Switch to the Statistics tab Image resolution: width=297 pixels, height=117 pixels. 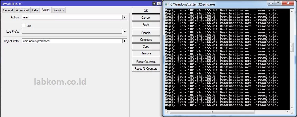pos(58,10)
